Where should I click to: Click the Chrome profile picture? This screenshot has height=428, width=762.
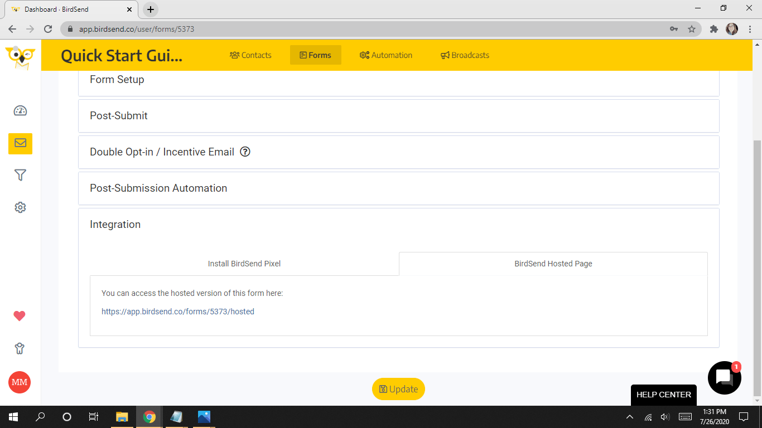[732, 29]
